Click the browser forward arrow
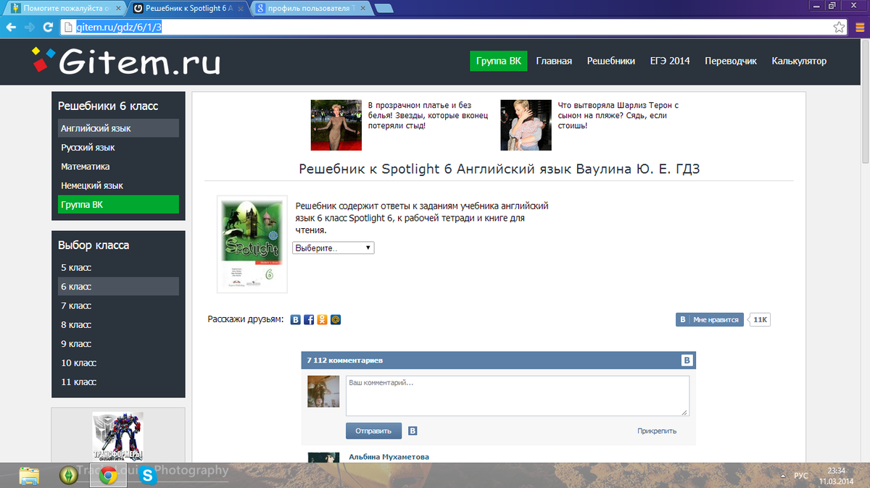The height and width of the screenshot is (488, 870). (x=30, y=28)
